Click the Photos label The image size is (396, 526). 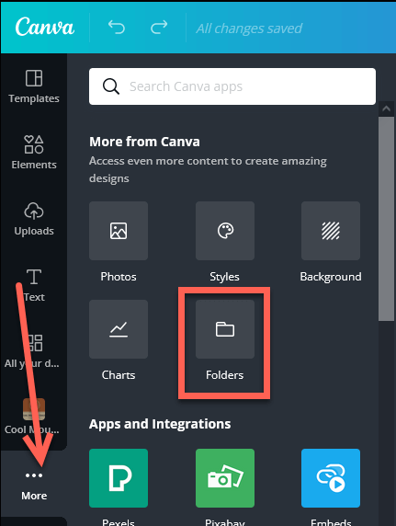(119, 277)
